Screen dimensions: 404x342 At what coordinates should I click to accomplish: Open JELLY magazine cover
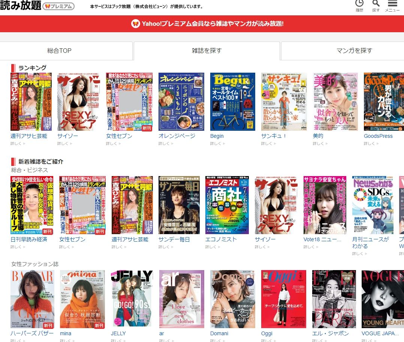coord(132,299)
